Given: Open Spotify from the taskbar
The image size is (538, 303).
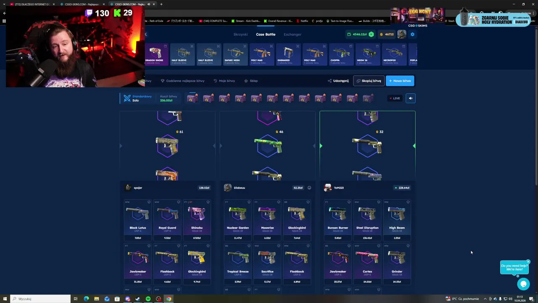Looking at the screenshot, I should (x=148, y=299).
